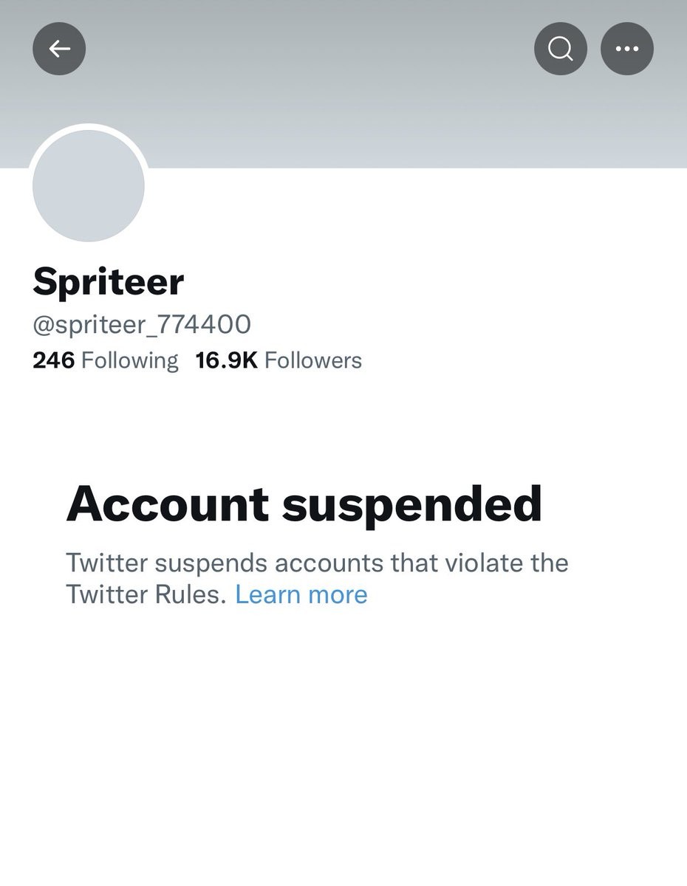Open the list via the "Following" label

pyautogui.click(x=129, y=360)
